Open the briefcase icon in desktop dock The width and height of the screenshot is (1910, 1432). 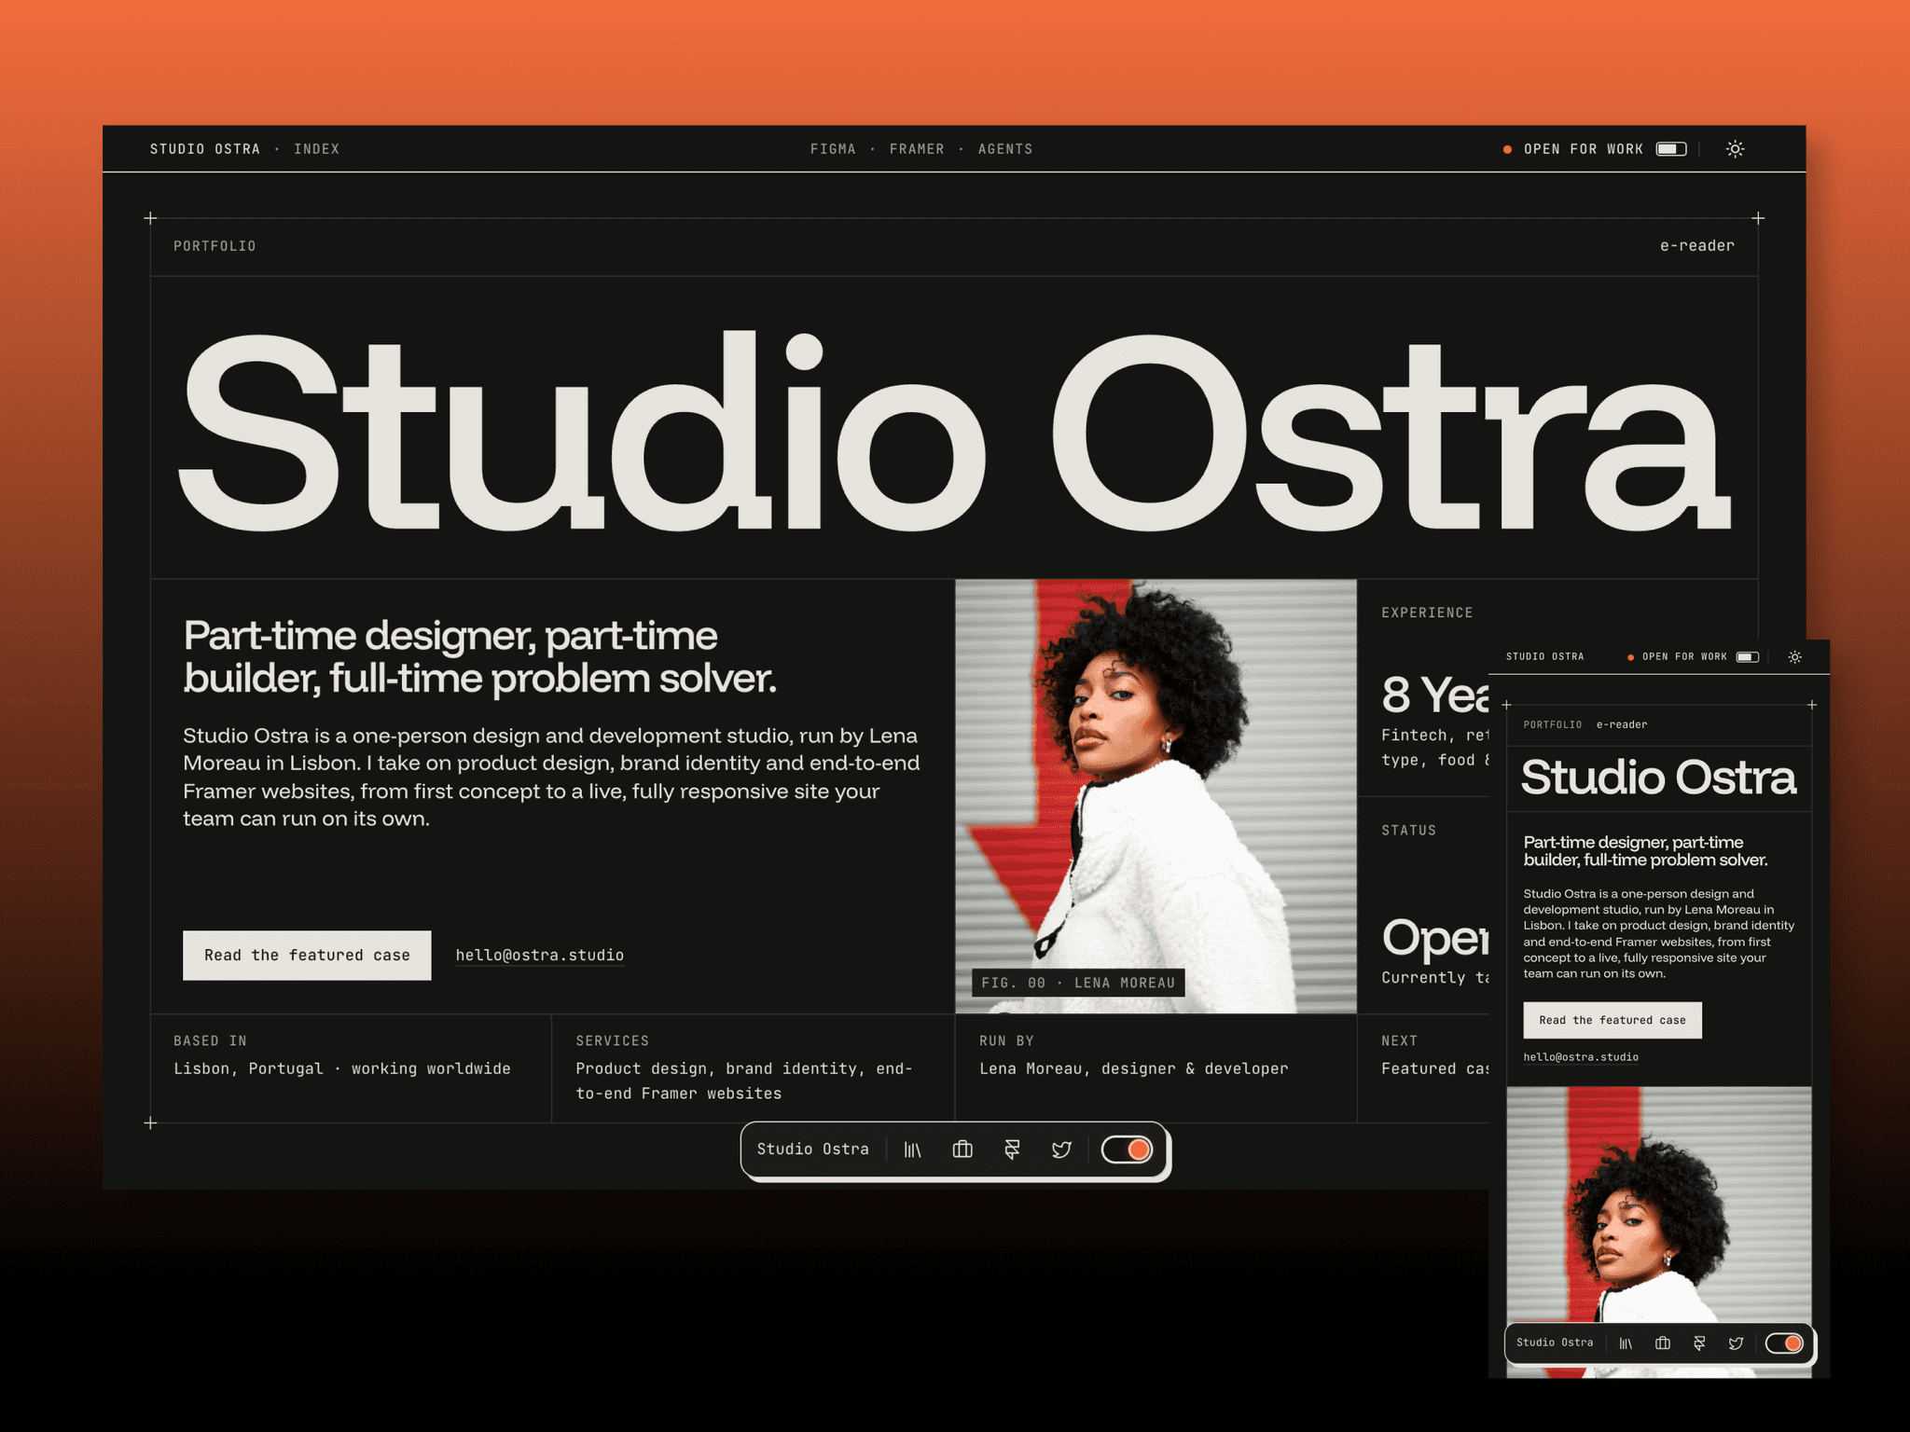click(x=962, y=1150)
